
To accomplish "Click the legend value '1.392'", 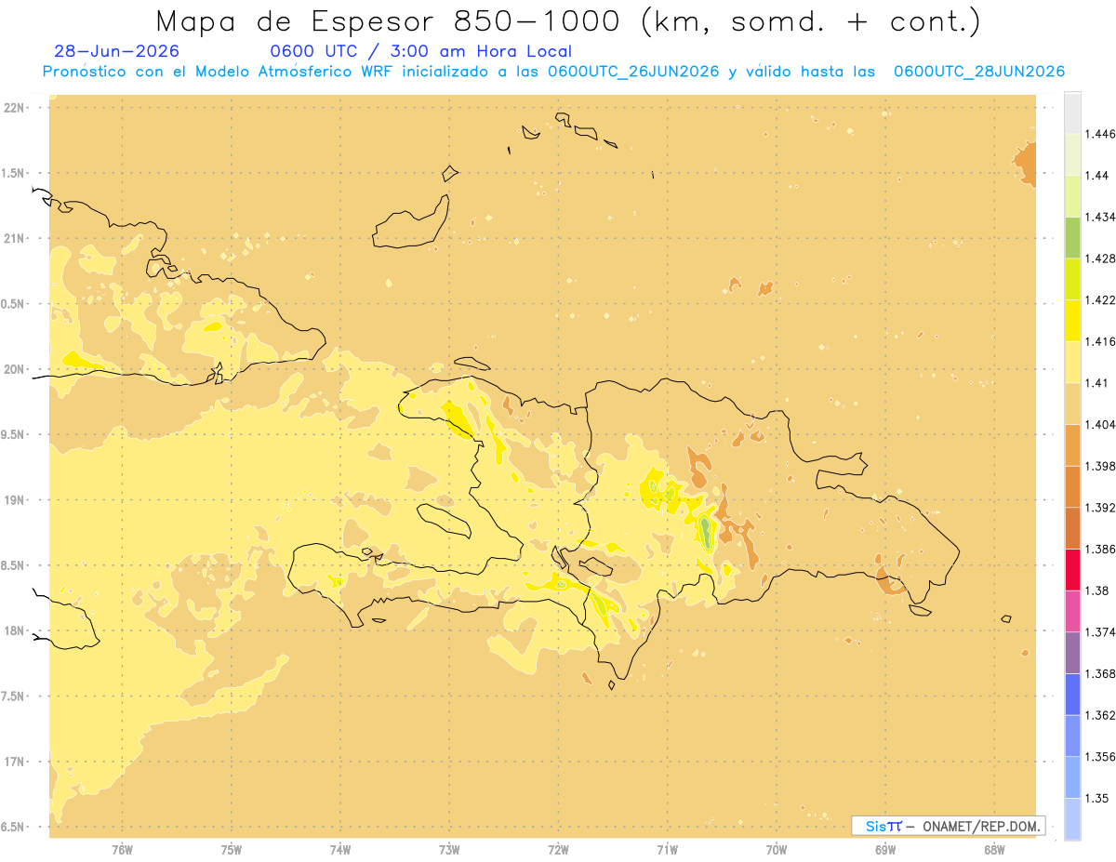I will [1099, 508].
